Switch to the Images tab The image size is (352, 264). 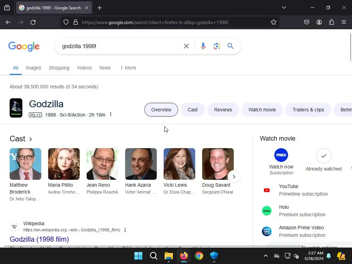(x=33, y=68)
